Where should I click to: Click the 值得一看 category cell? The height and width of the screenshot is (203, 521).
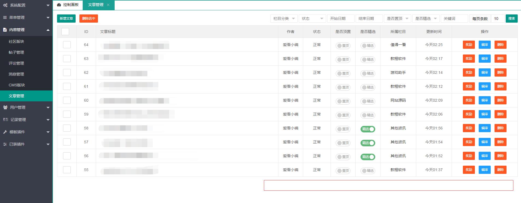pyautogui.click(x=398, y=45)
